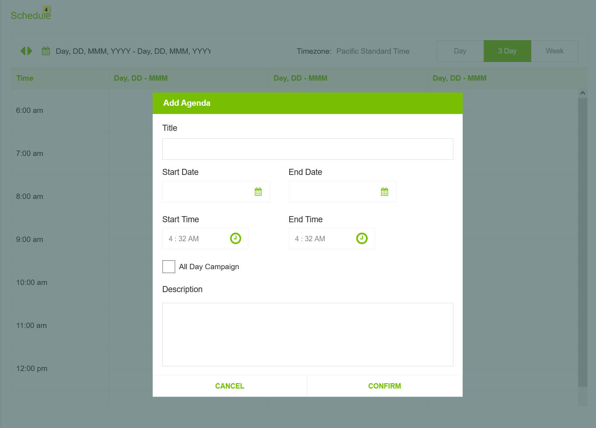
Task: Switch to the Day view tab
Action: tap(460, 51)
